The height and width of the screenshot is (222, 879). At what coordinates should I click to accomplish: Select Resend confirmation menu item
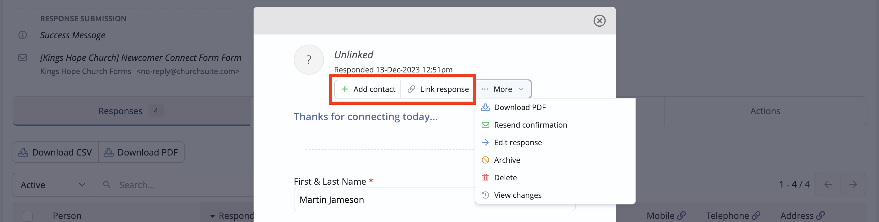(555, 125)
